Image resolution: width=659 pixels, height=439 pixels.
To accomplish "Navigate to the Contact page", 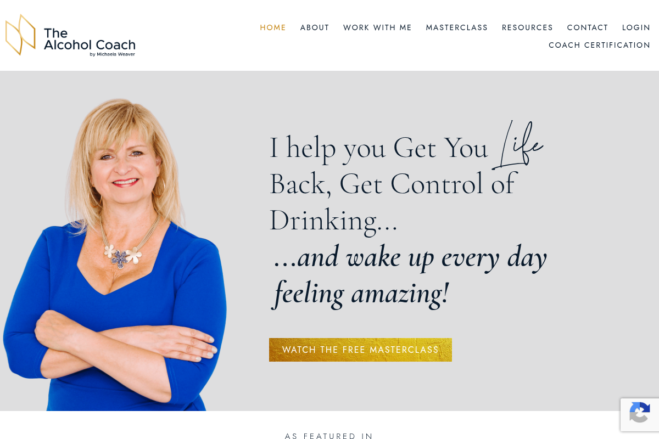I will point(588,27).
